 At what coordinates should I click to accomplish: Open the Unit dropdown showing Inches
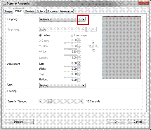click(62, 85)
